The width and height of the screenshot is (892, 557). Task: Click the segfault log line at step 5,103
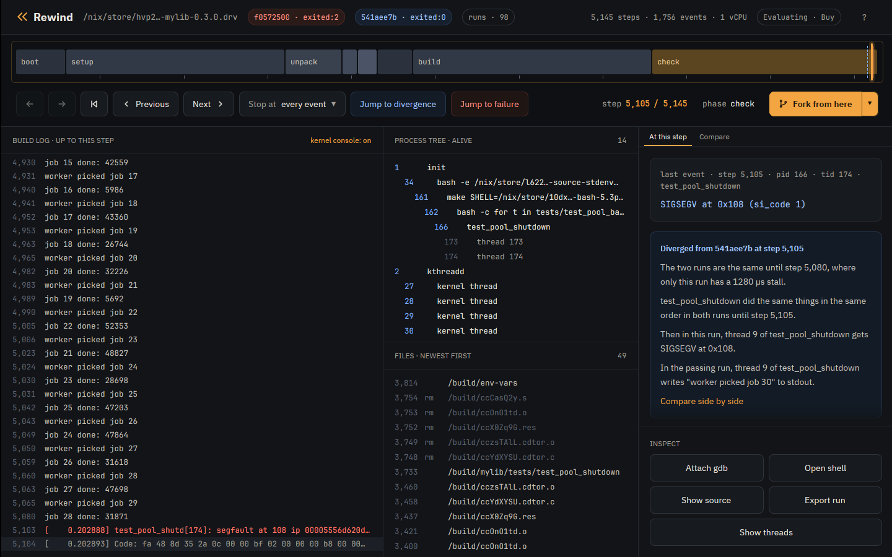[191, 530]
